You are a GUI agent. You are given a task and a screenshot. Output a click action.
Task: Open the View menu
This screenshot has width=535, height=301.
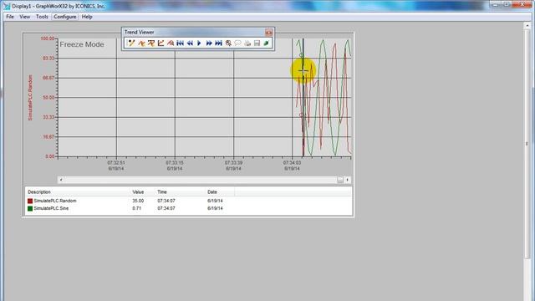pyautogui.click(x=24, y=17)
